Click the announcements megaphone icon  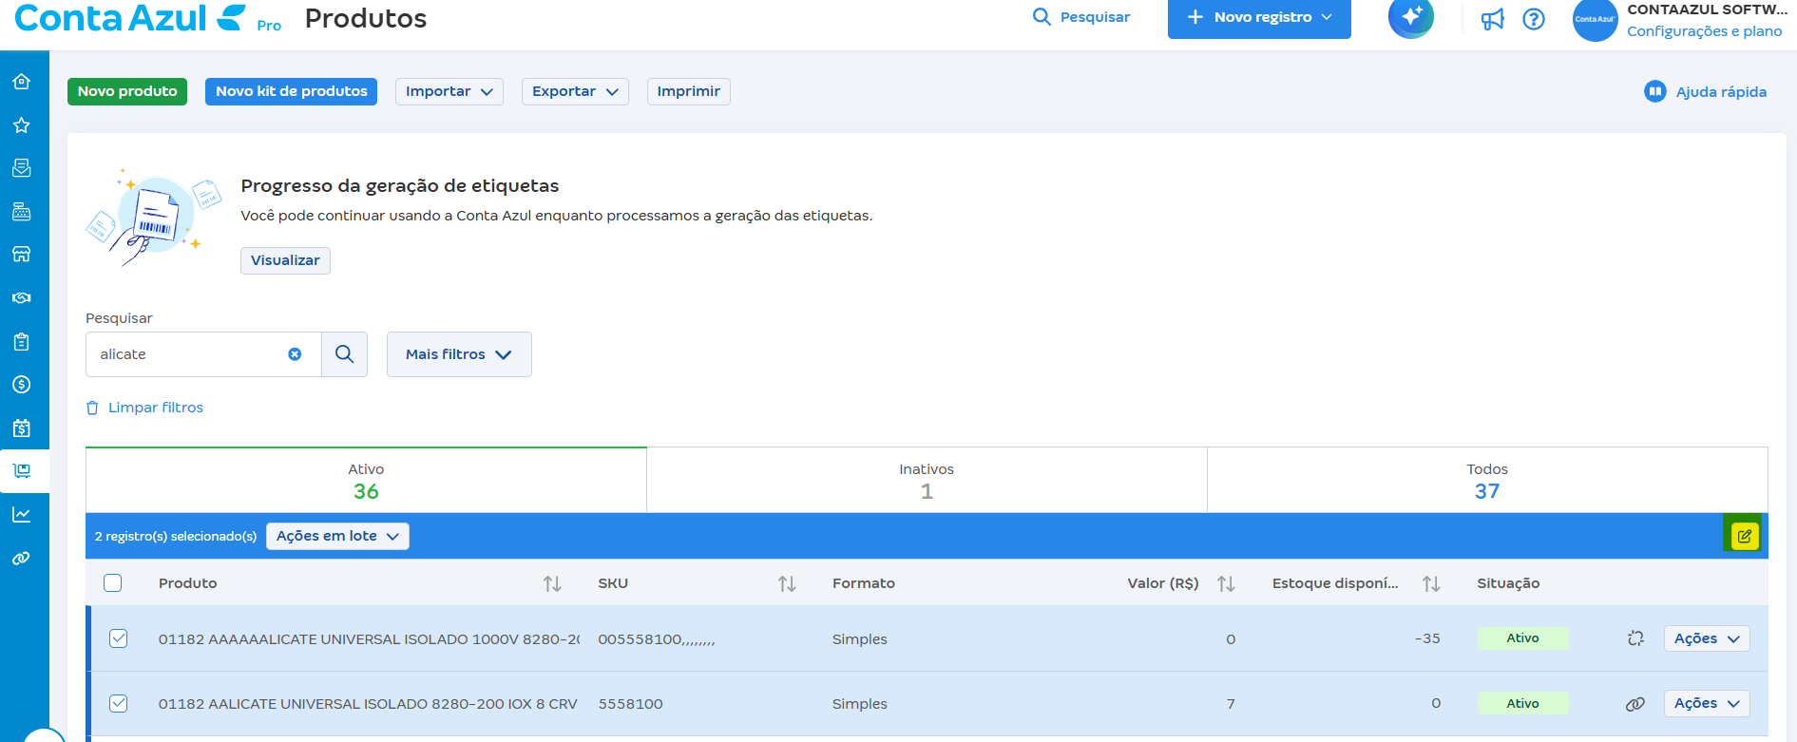[1493, 19]
